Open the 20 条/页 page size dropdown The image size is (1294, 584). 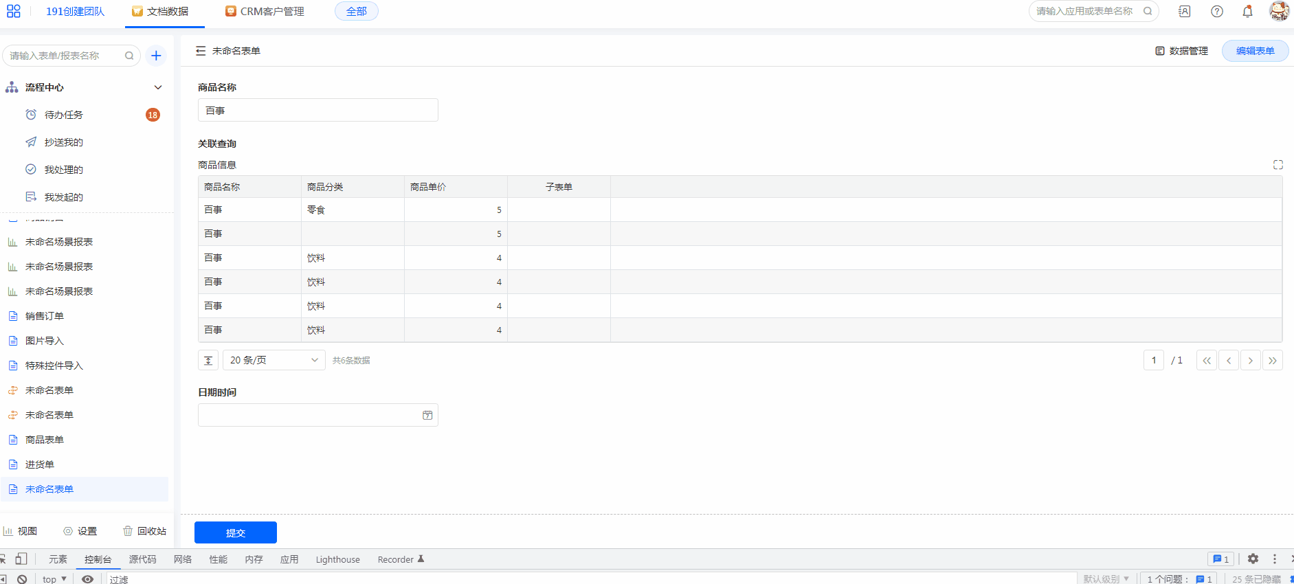274,360
